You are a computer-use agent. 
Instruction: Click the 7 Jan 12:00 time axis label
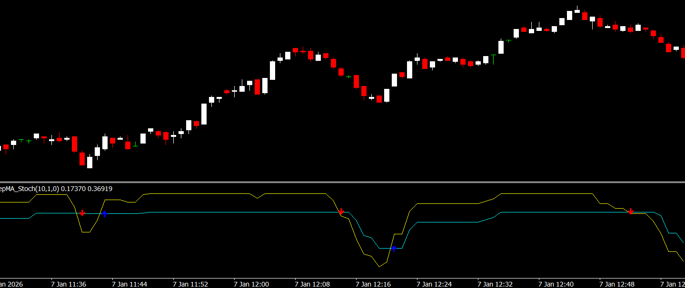point(251,284)
